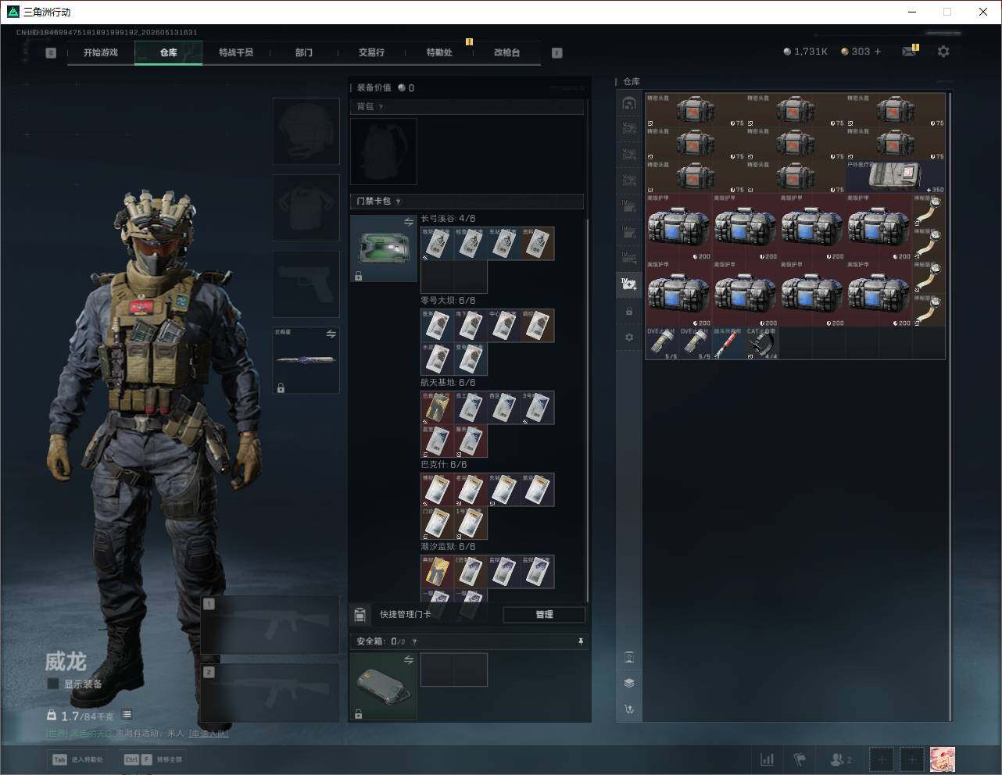Image resolution: width=1002 pixels, height=775 pixels.
Task: Select the 户外医疗箱 medical case
Action: tap(896, 177)
